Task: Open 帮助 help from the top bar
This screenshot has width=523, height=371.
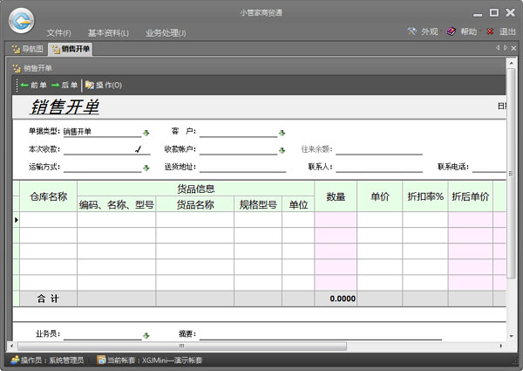Action: tap(462, 31)
